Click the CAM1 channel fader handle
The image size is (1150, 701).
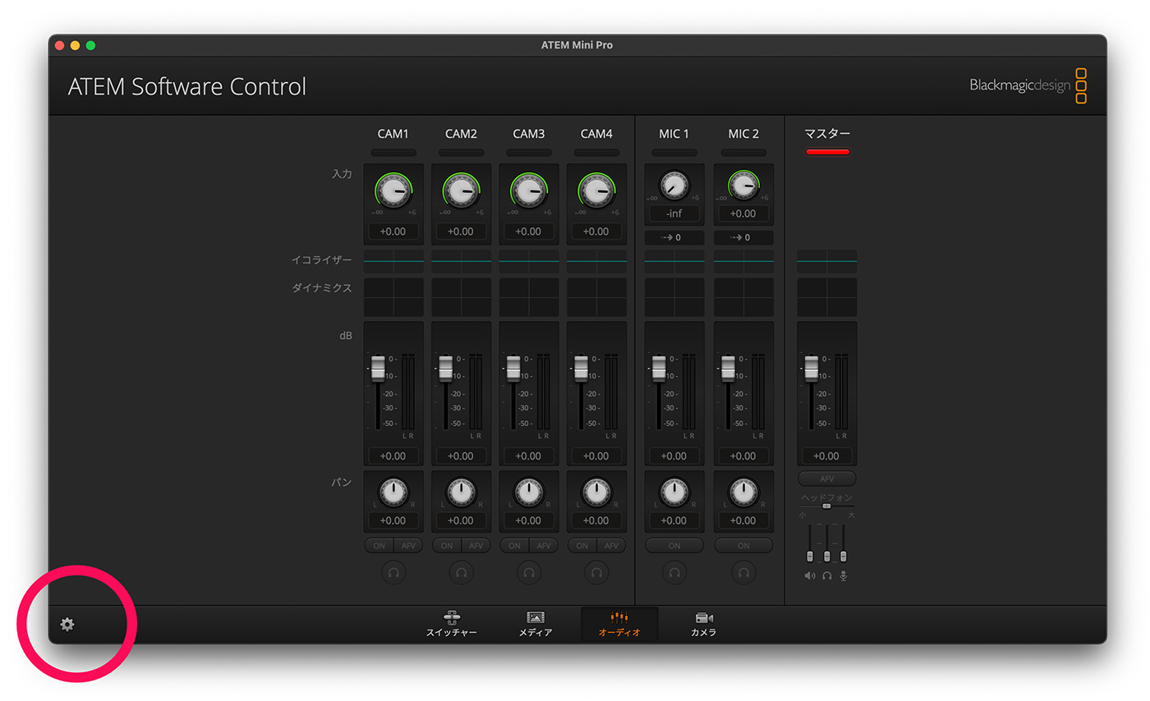click(x=378, y=368)
